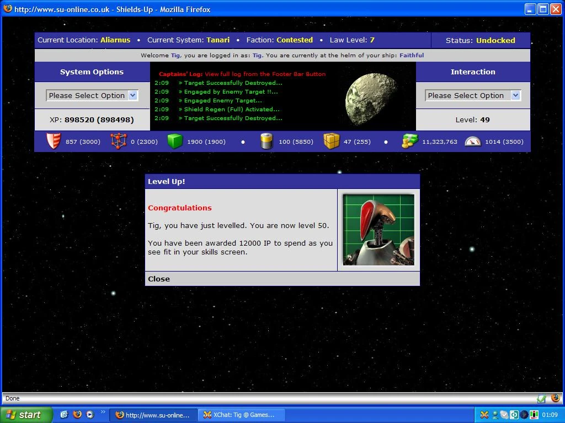Click the status bar green check icon
This screenshot has height=423, width=565.
[541, 398]
